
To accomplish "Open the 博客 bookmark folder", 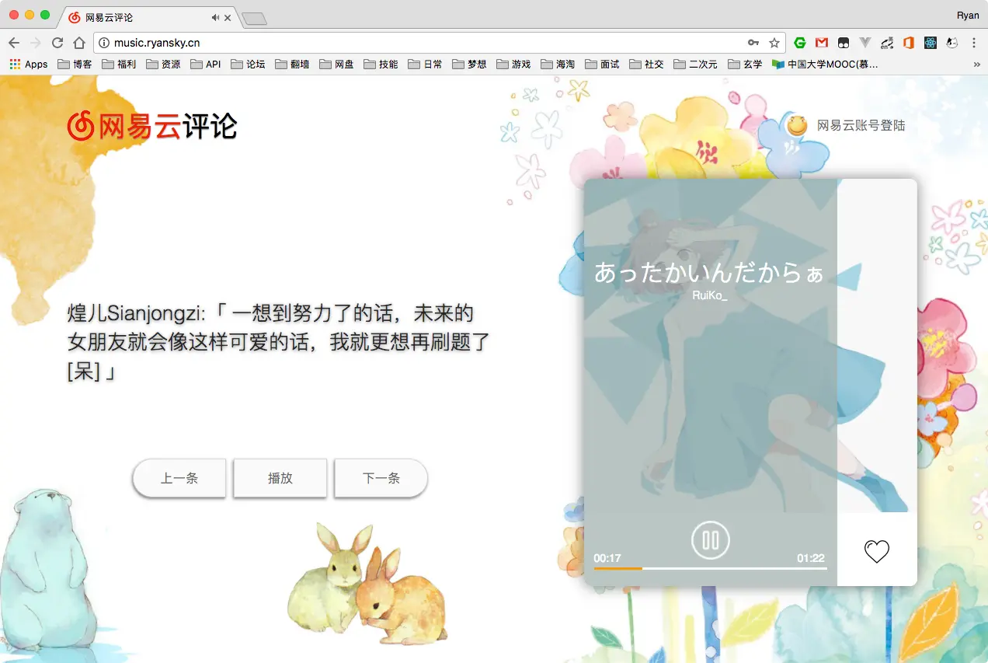I will (x=75, y=65).
